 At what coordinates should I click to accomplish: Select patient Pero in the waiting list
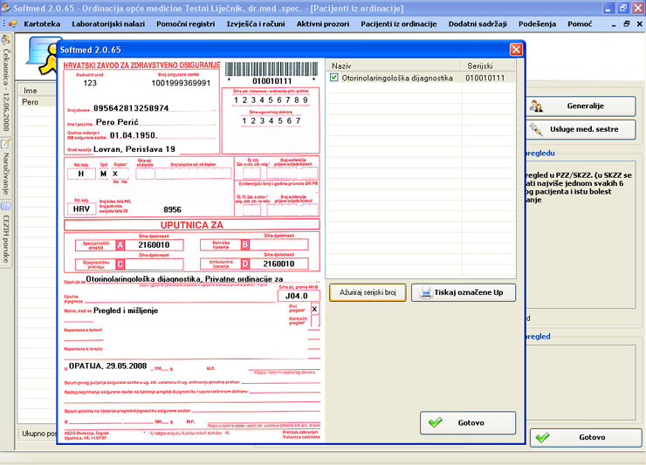click(x=31, y=101)
